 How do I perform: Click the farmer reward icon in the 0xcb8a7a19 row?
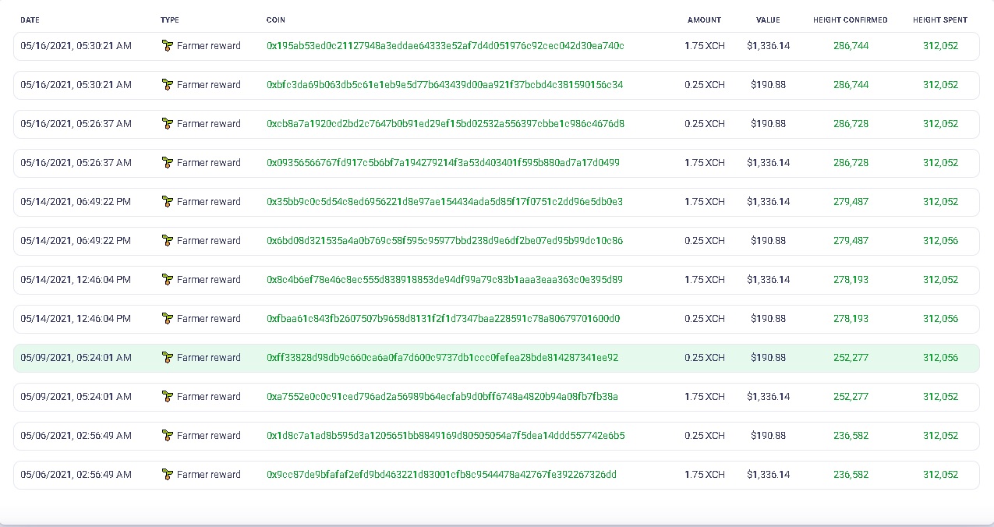167,124
